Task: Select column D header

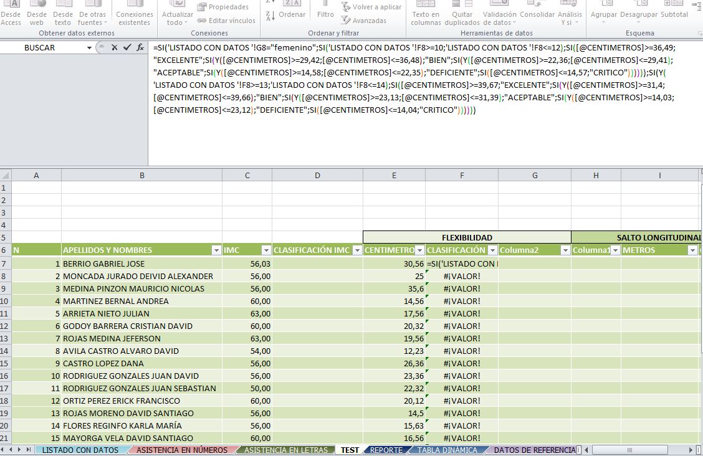Action: [317, 176]
